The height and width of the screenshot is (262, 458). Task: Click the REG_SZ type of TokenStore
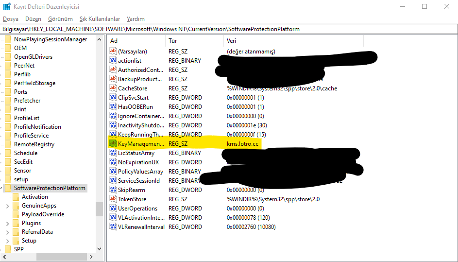point(178,199)
